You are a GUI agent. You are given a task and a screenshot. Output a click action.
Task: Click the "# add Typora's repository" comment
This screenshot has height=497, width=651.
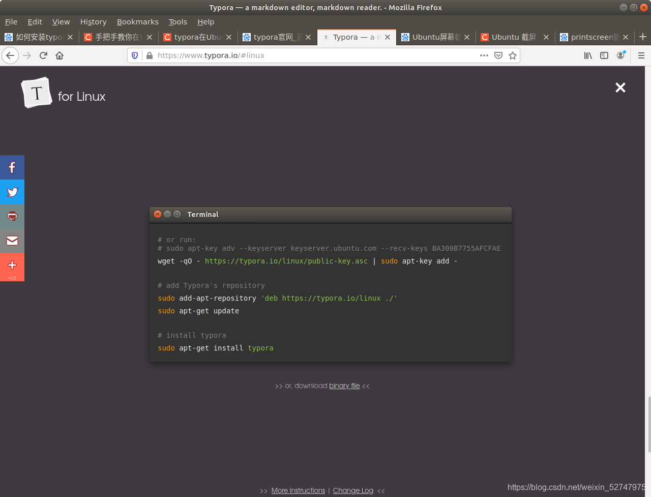click(211, 285)
